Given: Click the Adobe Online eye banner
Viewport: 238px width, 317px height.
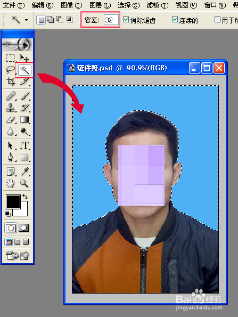Looking at the screenshot, I should [18, 44].
